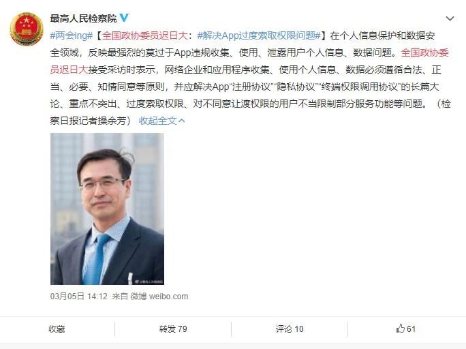Click the blue verified V badge

(x=124, y=18)
